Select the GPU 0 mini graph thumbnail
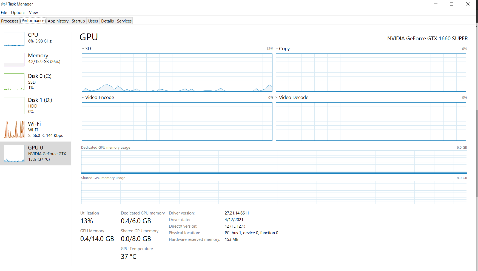The height and width of the screenshot is (271, 478). 14,153
